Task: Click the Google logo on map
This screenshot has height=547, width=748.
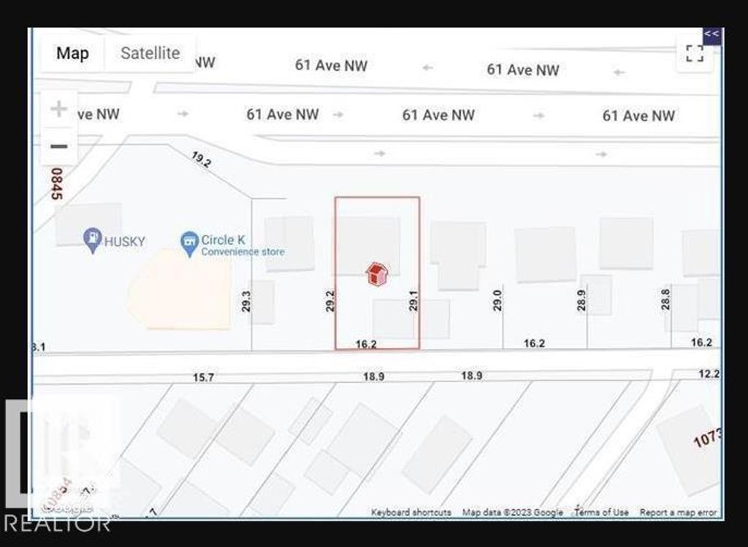Action: coord(66,508)
